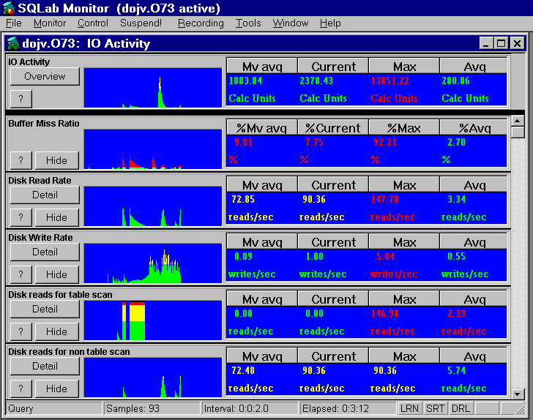Click the Disk Write Rate graph
The image size is (533, 420).
click(153, 263)
